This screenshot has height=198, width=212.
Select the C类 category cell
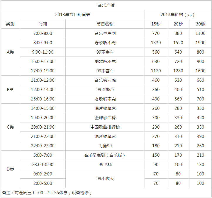[10, 127]
